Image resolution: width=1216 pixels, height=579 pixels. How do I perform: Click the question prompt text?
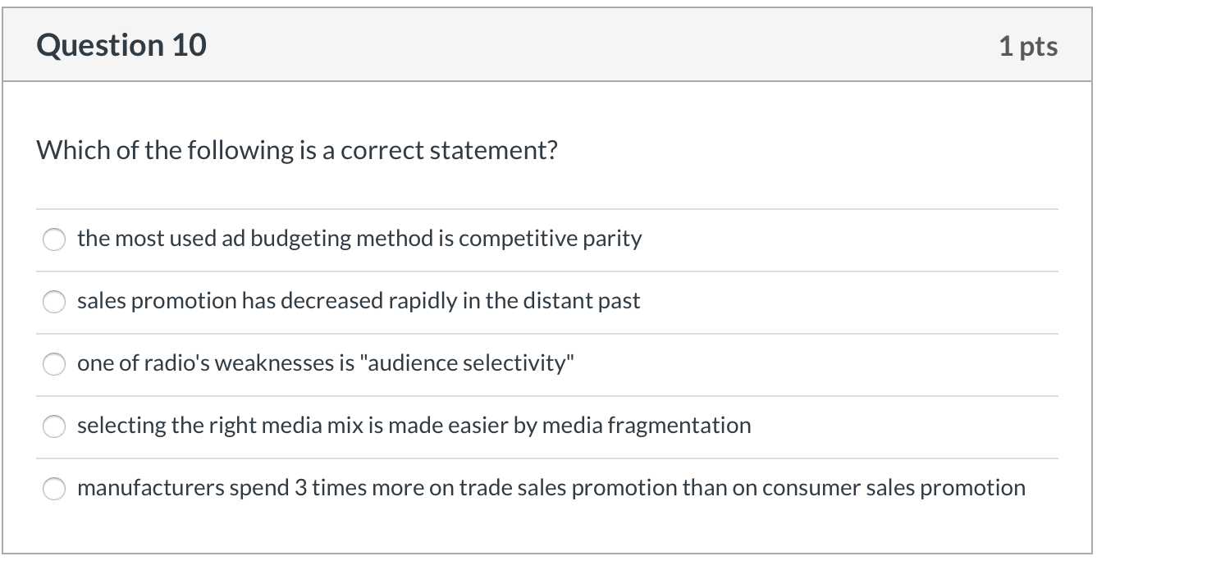point(297,149)
